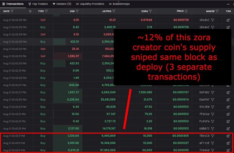Filter maker fFeC6e
Image resolution: width=234 pixels, height=153 pixels.
[213, 114]
